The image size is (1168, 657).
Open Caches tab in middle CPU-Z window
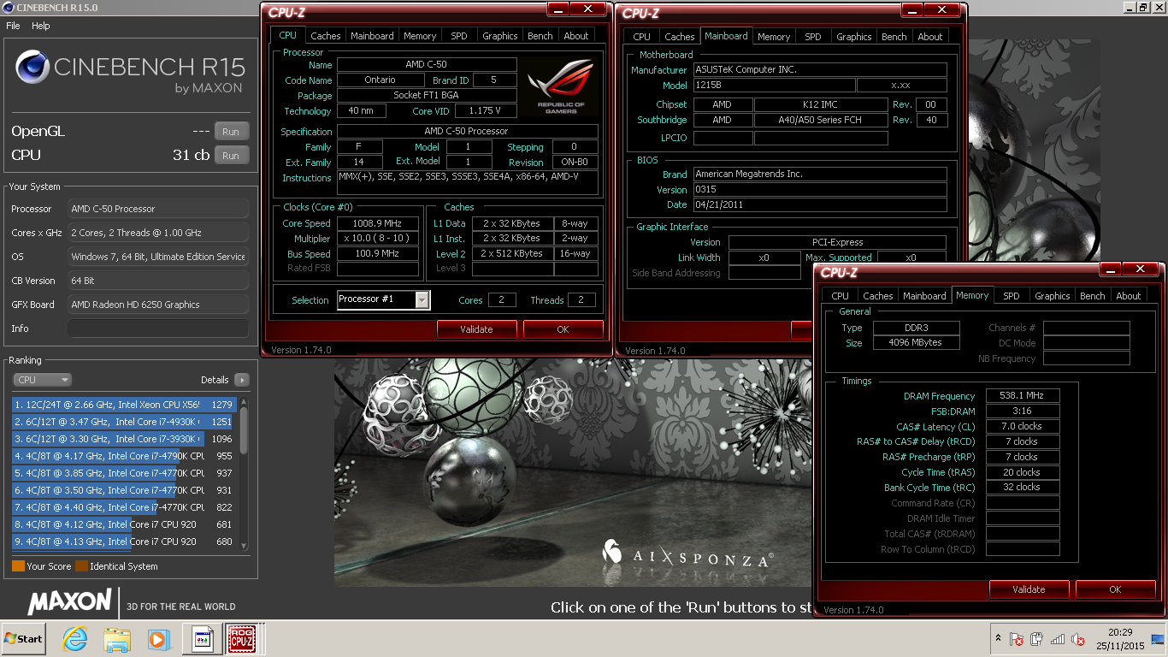coord(679,36)
